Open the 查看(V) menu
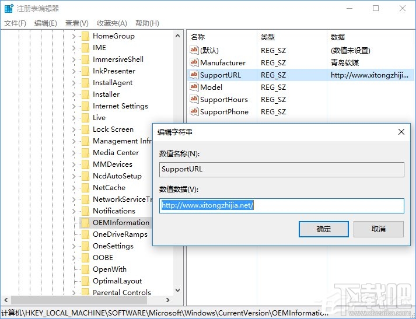This screenshot has height=319, width=416. (76, 23)
